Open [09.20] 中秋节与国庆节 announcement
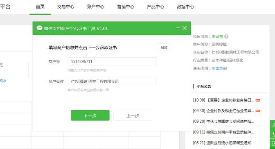The image size is (275, 149). 223,122
